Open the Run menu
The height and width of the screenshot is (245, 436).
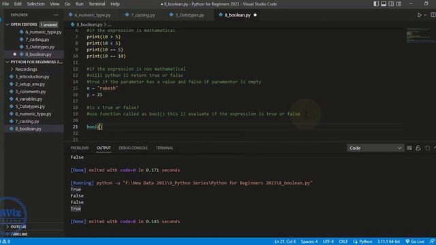coord(79,4)
